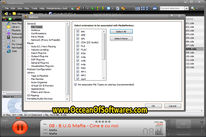This screenshot has width=206, height=137.
Task: Click the extensions list scrollbar down arrow
Action: [x=104, y=78]
